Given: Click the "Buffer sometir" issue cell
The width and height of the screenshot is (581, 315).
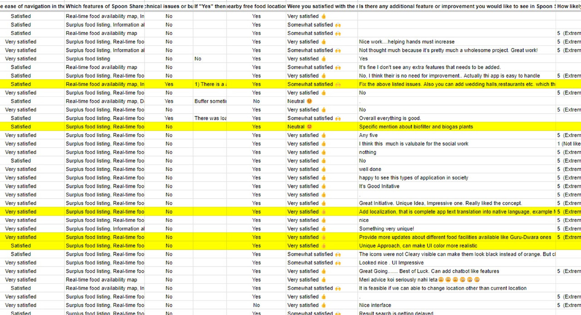Looking at the screenshot, I should (x=210, y=101).
